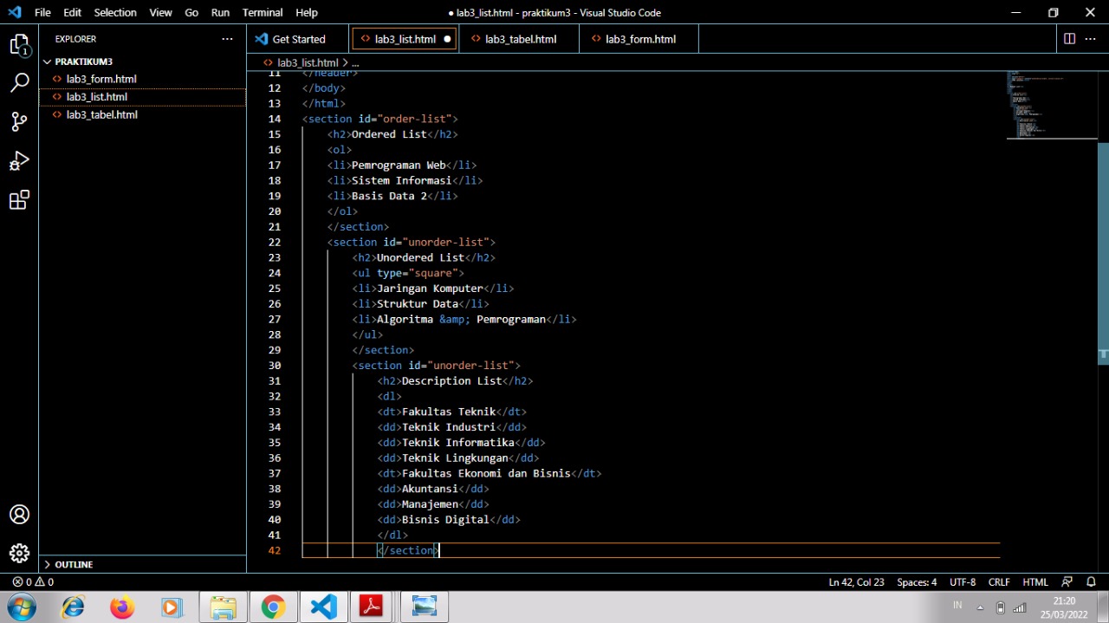Open the Search panel in activity bar

point(19,81)
